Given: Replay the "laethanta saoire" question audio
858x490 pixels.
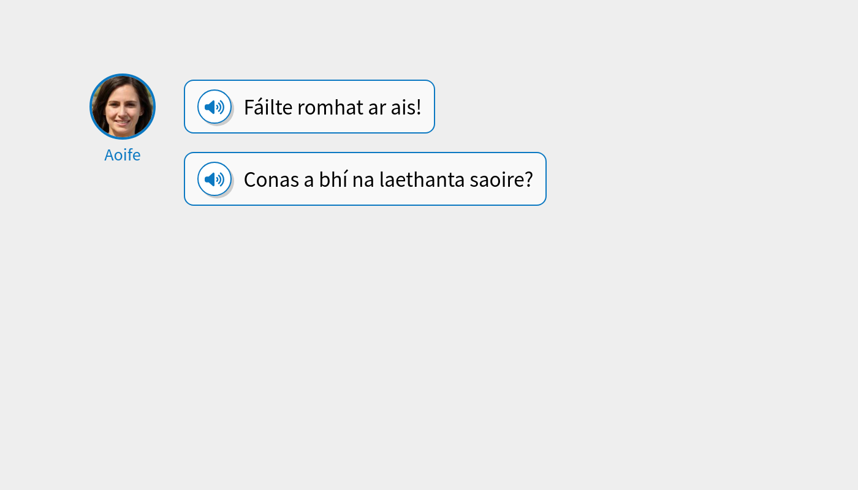Looking at the screenshot, I should click(214, 179).
